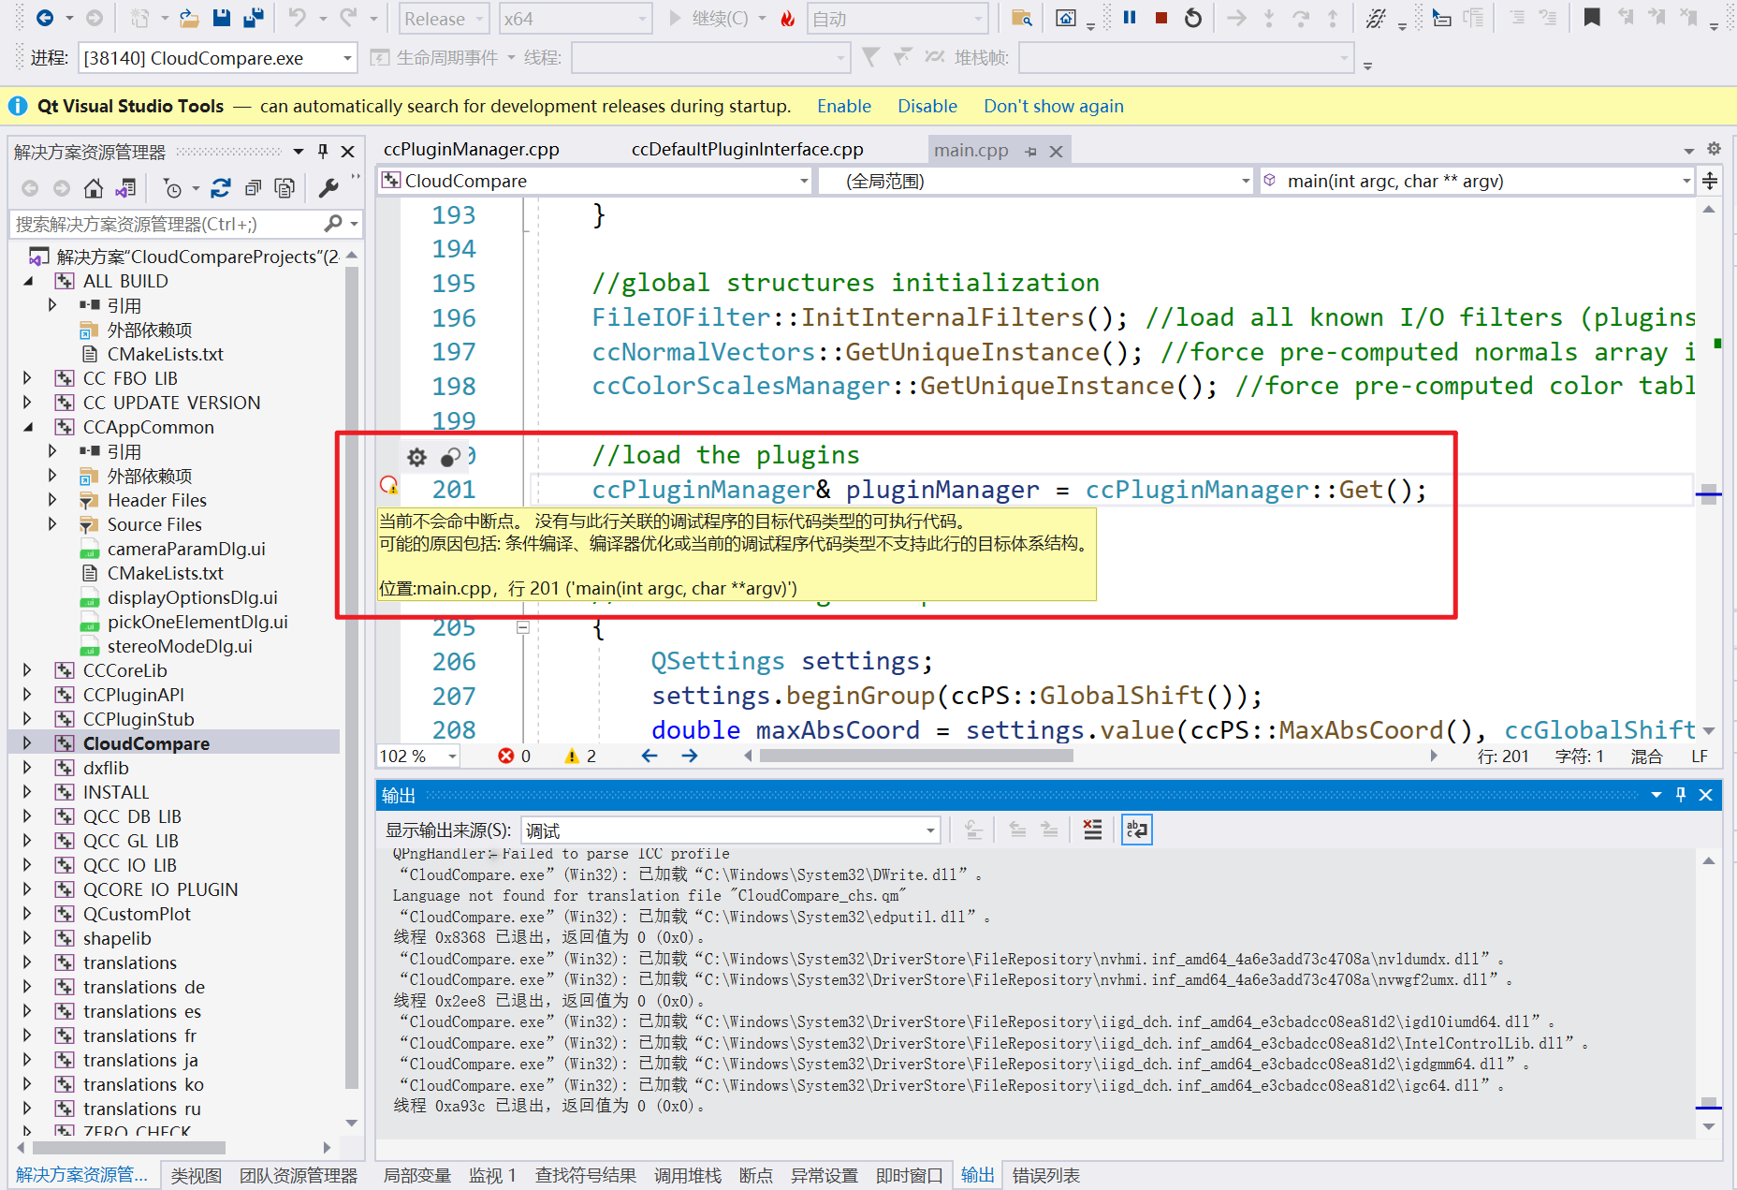Viewport: 1737px width, 1190px height.
Task: Open the output source dropdown showing 调试
Action: pyautogui.click(x=729, y=830)
